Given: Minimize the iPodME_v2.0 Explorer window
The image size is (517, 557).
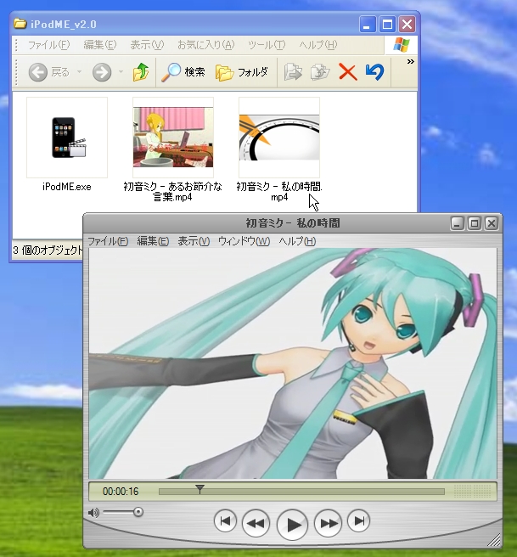Looking at the screenshot, I should coord(367,25).
